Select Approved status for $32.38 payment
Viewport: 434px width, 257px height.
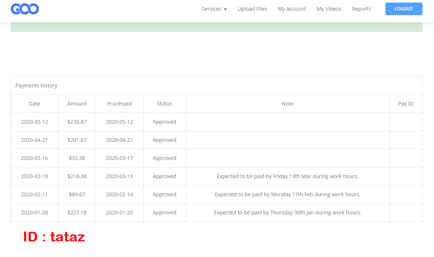click(x=164, y=158)
